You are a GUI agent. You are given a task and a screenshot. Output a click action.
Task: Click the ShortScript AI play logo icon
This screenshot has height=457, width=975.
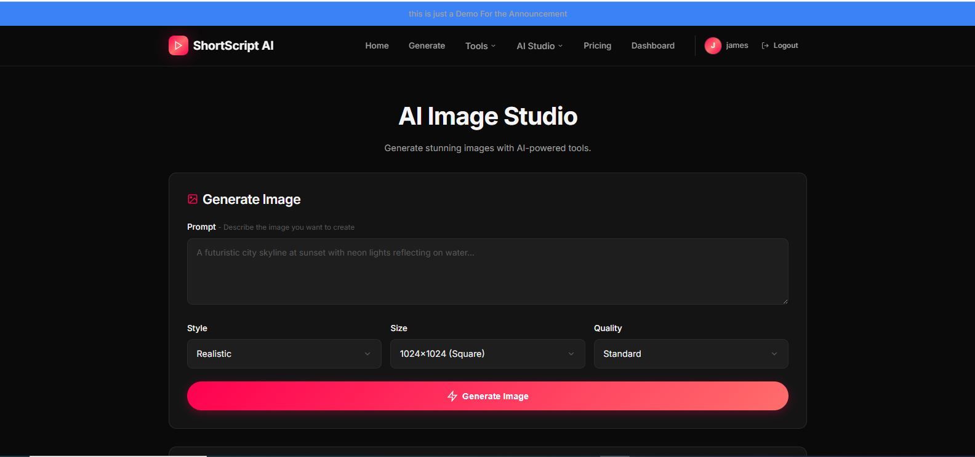point(178,45)
